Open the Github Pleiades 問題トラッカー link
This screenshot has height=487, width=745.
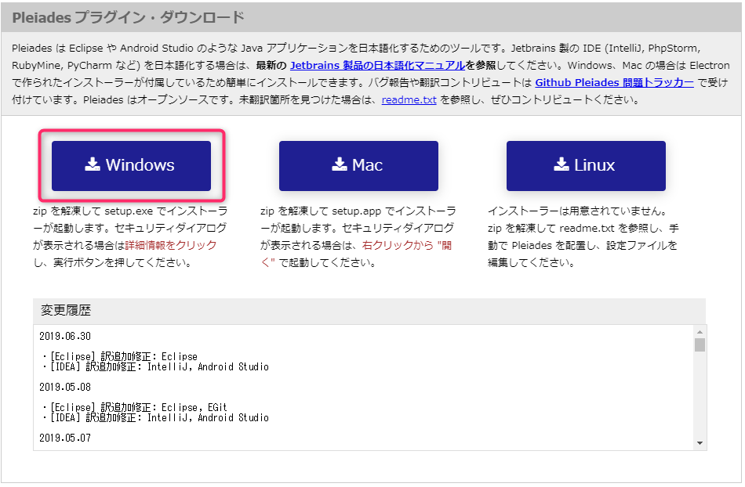click(614, 82)
